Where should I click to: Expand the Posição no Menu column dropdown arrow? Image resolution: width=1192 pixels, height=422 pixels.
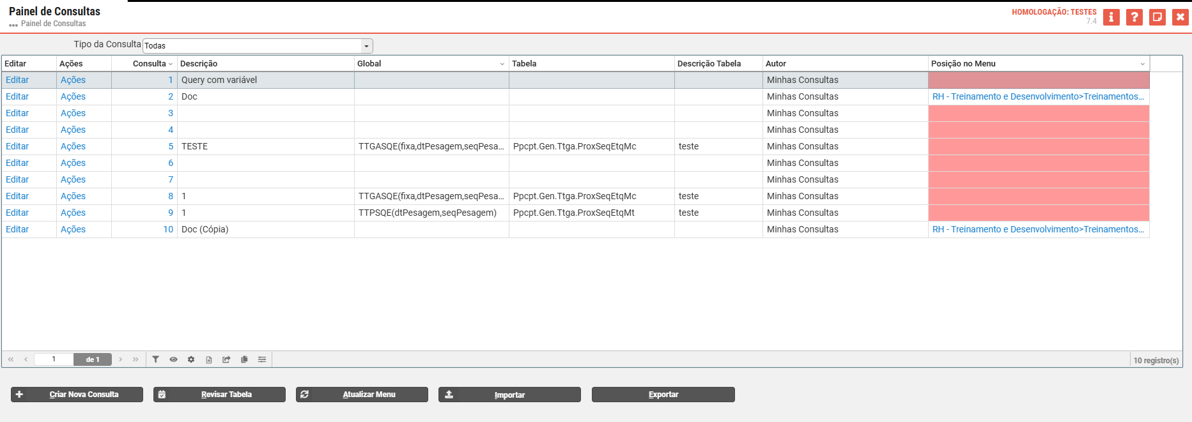coord(1142,64)
